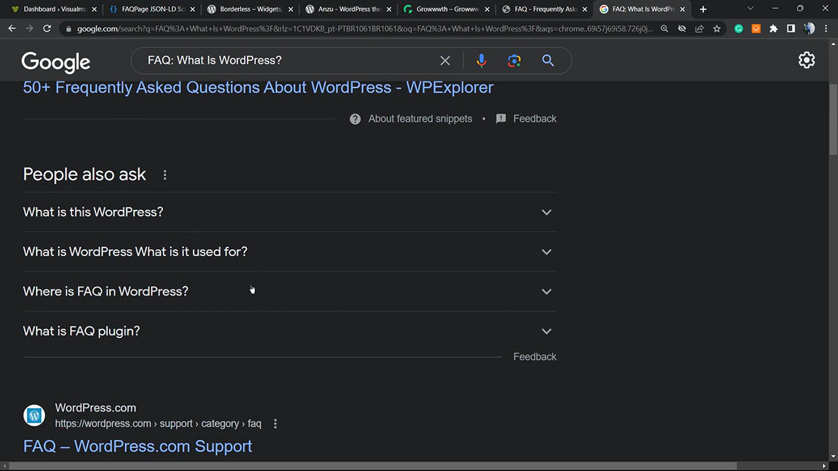Screen dimensions: 838x471
Task: Expand "What is FAQ plugin?" question
Action: [x=289, y=331]
